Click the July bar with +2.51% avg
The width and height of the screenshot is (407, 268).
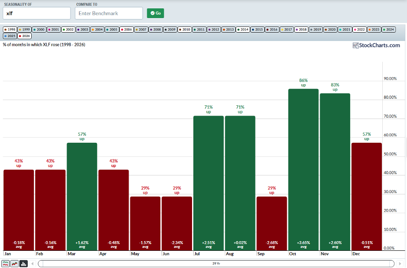coord(208,183)
